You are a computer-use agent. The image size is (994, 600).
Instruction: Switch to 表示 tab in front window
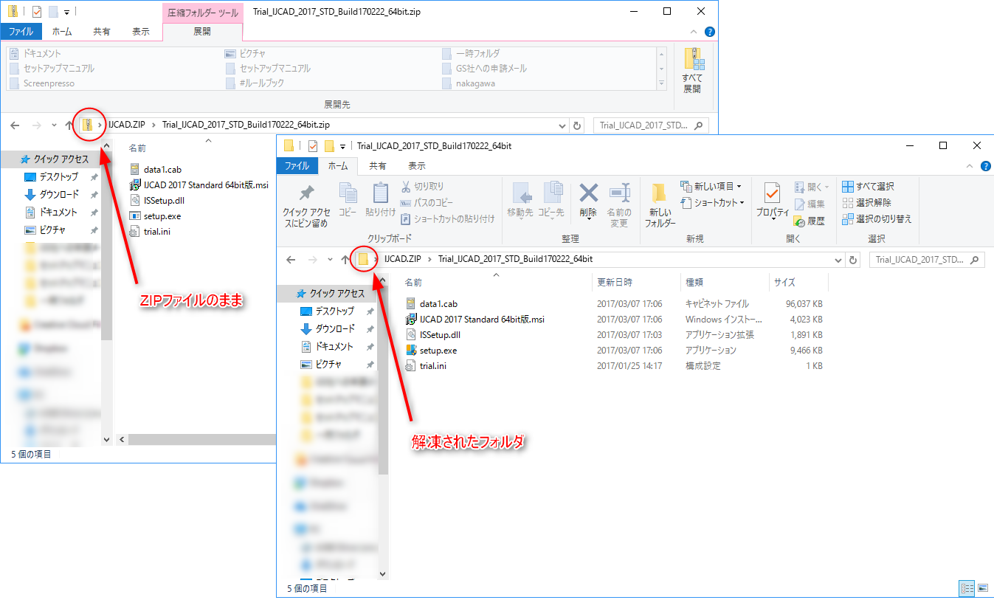(x=417, y=166)
